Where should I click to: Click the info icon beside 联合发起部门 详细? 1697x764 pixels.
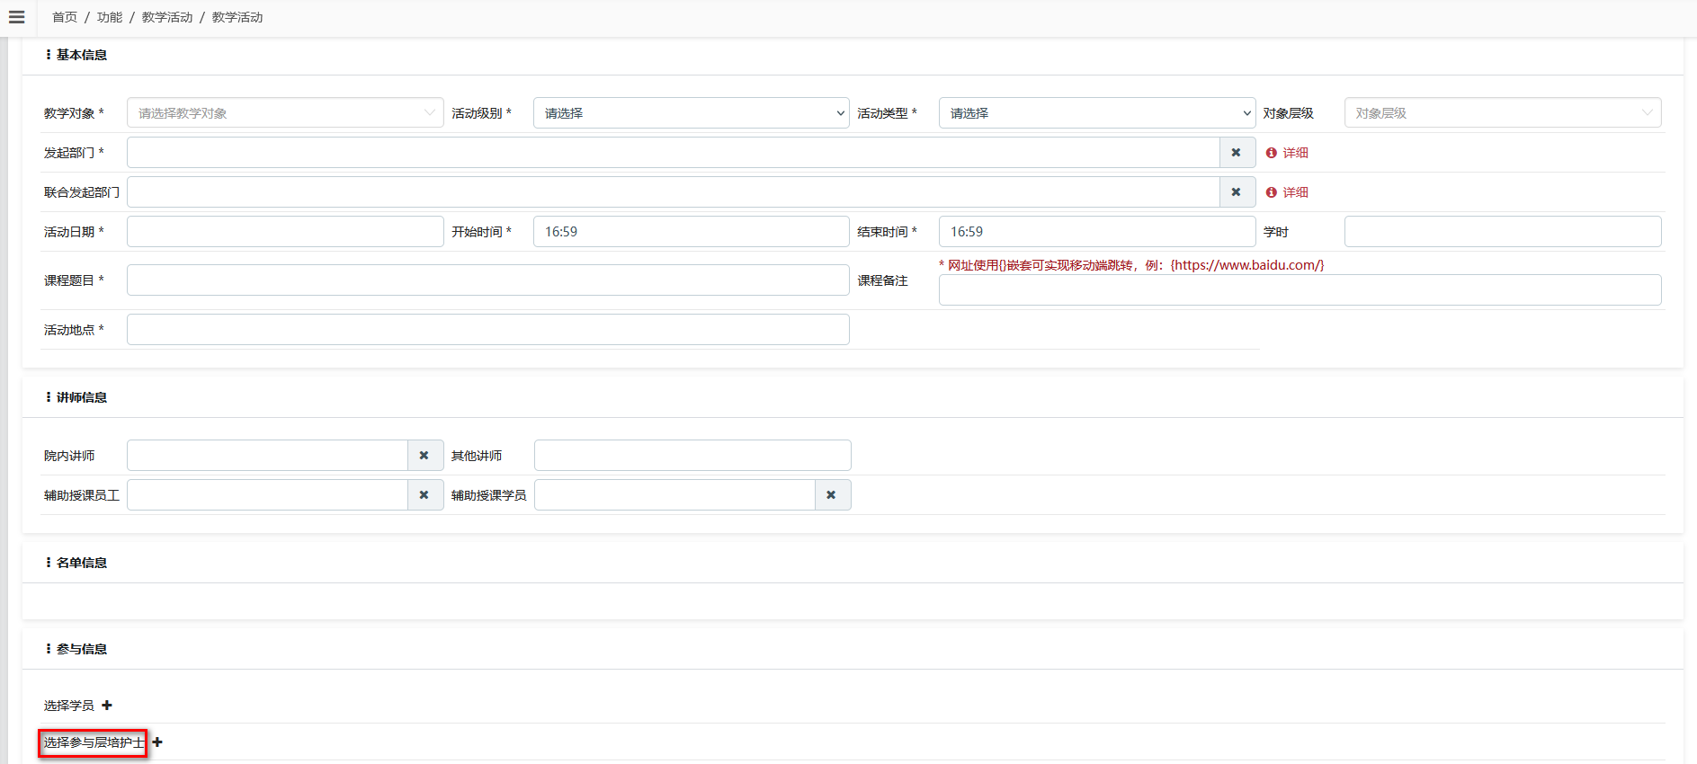click(x=1272, y=192)
